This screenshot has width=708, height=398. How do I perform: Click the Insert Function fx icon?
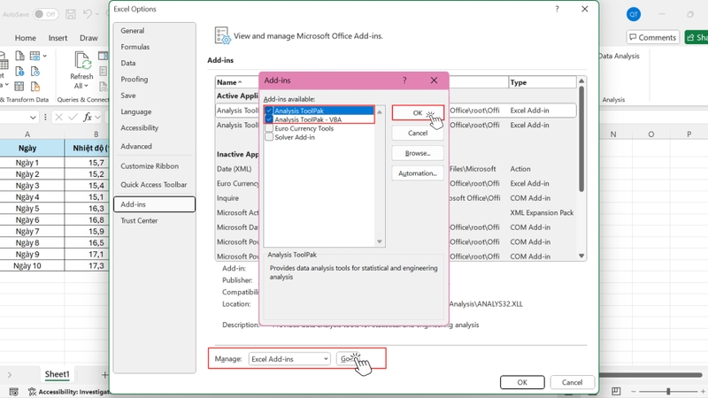pyautogui.click(x=88, y=118)
